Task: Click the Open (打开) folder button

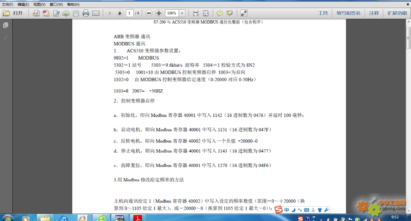Action: [x=13, y=13]
